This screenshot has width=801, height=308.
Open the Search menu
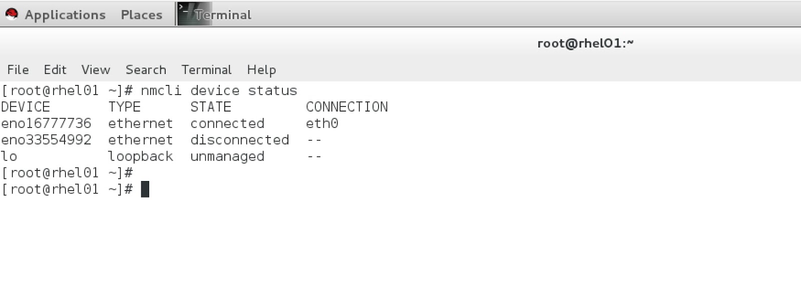click(x=146, y=70)
